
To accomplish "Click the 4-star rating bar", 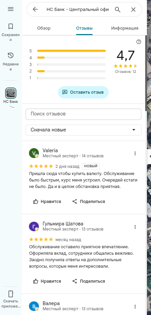I will [71, 58].
